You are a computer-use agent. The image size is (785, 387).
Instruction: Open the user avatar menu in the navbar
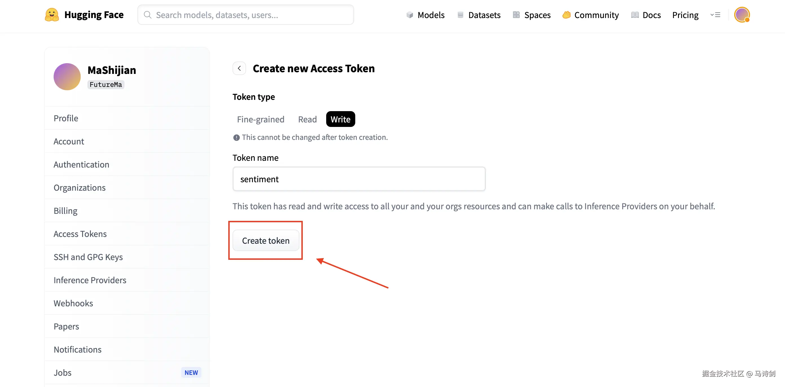[742, 15]
